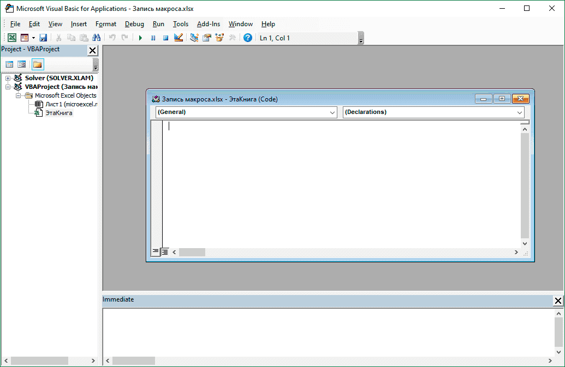Viewport: 565px width, 367px height.
Task: Run the macro with the Run Sub icon
Action: 140,37
